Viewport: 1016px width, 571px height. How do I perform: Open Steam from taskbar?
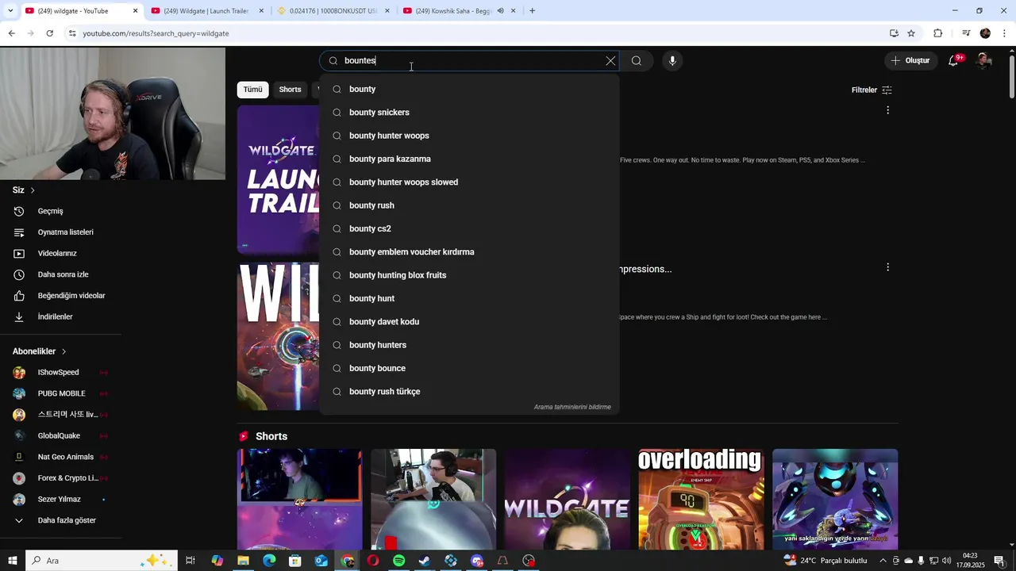tap(425, 561)
